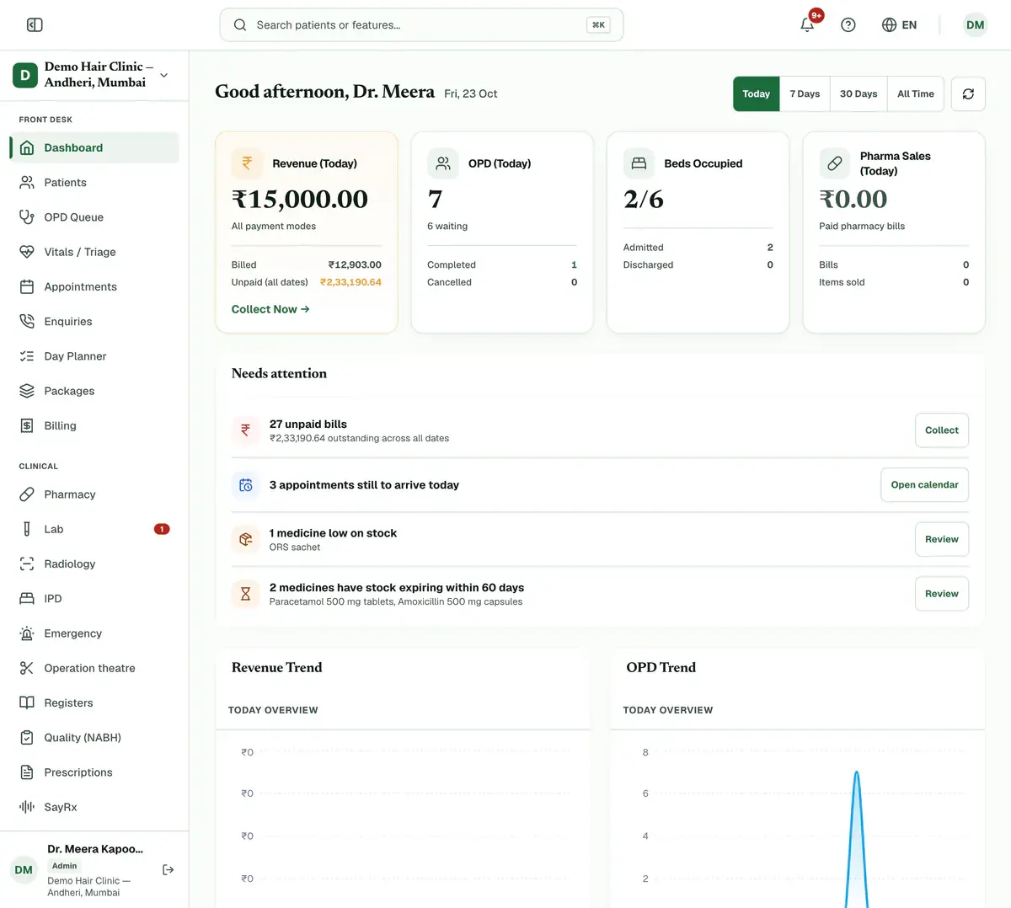Open IPD module

94,599
